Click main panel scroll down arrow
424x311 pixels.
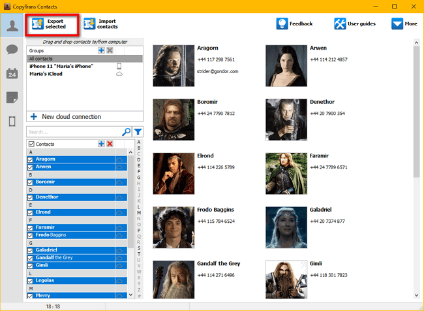416,295
